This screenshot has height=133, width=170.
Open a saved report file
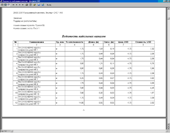point(34,5)
